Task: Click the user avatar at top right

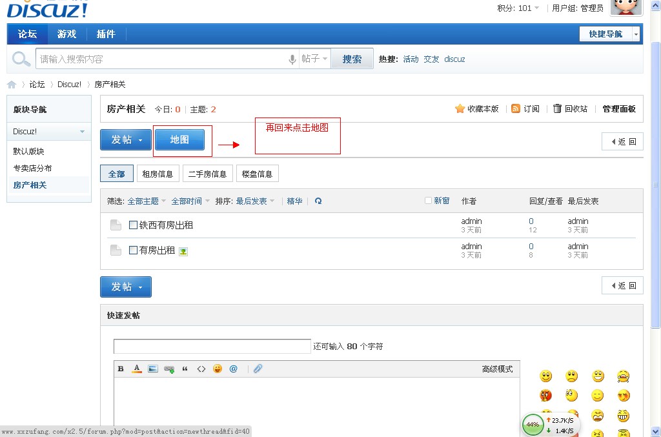Action: 626,8
